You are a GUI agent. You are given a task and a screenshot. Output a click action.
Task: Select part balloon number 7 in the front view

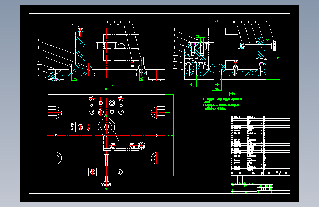click(x=68, y=22)
